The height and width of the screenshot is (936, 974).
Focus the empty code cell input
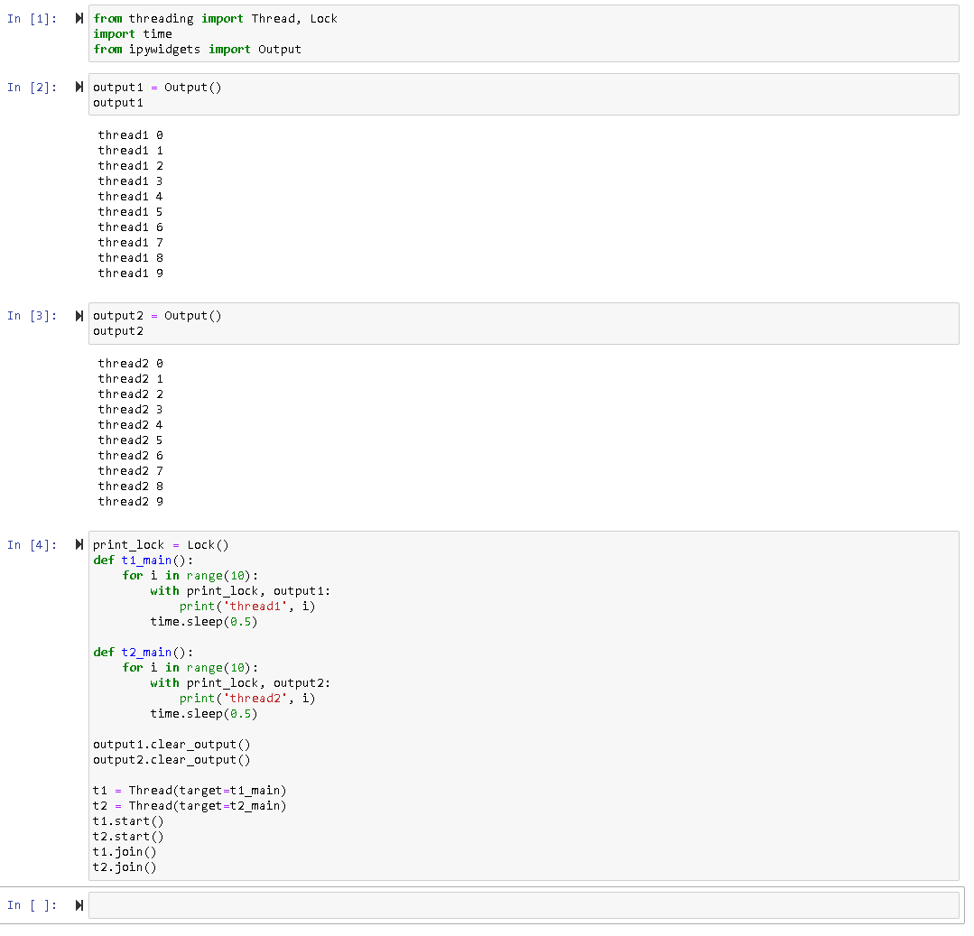524,905
